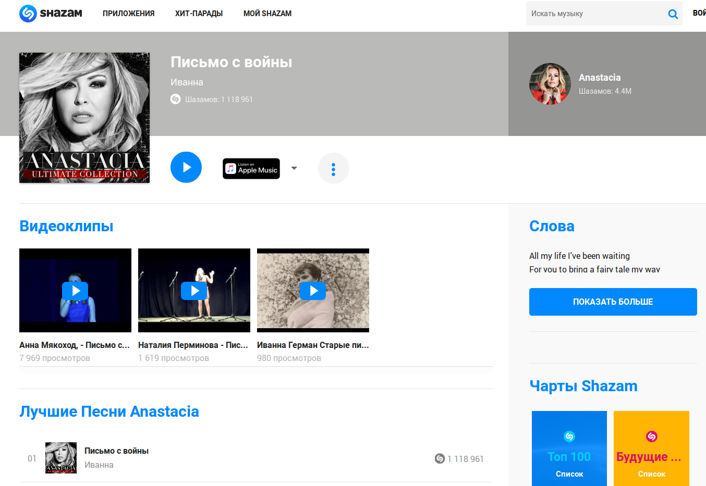The width and height of the screenshot is (706, 486).
Task: Open the three-dot more options button
Action: 334,168
